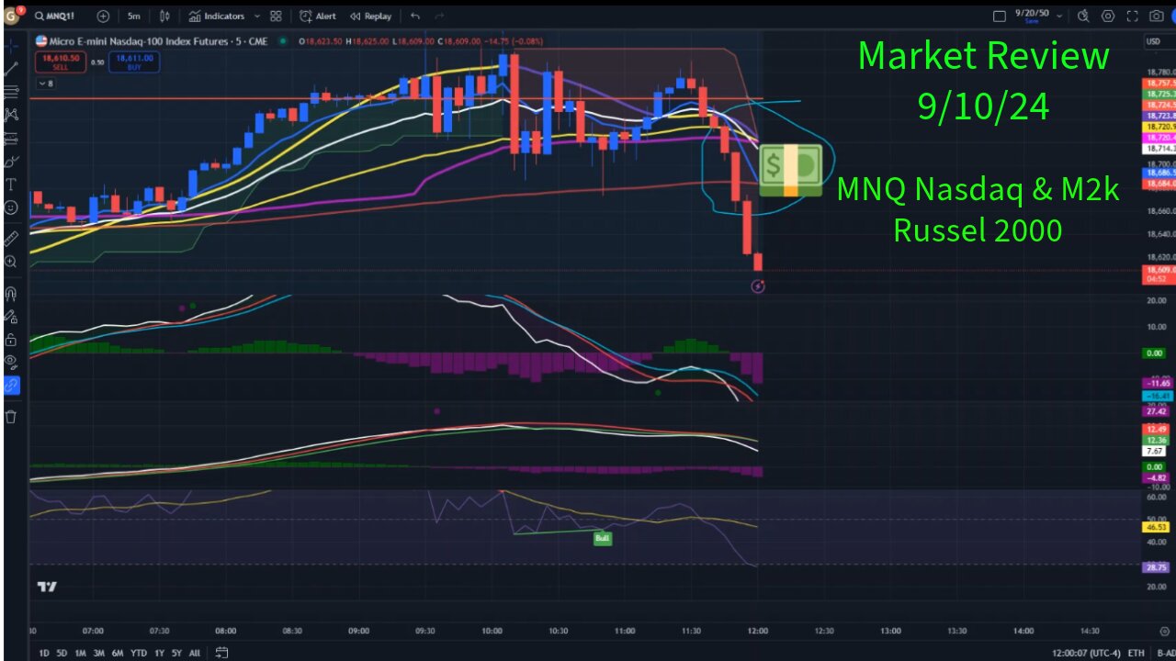Click the Bull divergence label on RSI
1176x661 pixels.
pyautogui.click(x=603, y=539)
